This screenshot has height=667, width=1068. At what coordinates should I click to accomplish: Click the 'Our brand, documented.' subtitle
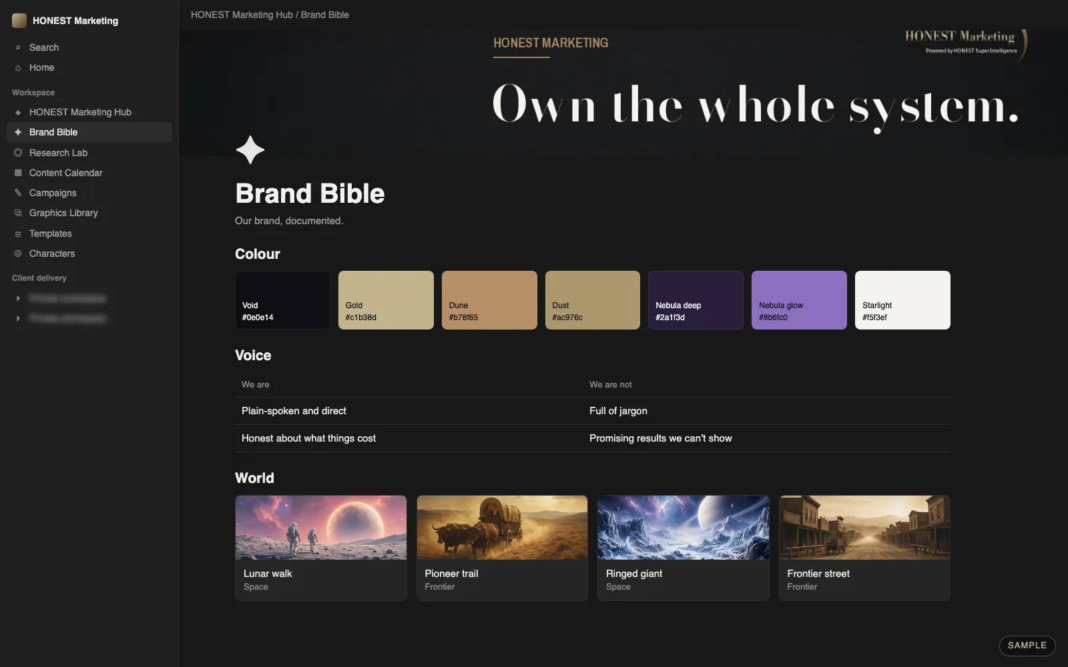pyautogui.click(x=289, y=221)
